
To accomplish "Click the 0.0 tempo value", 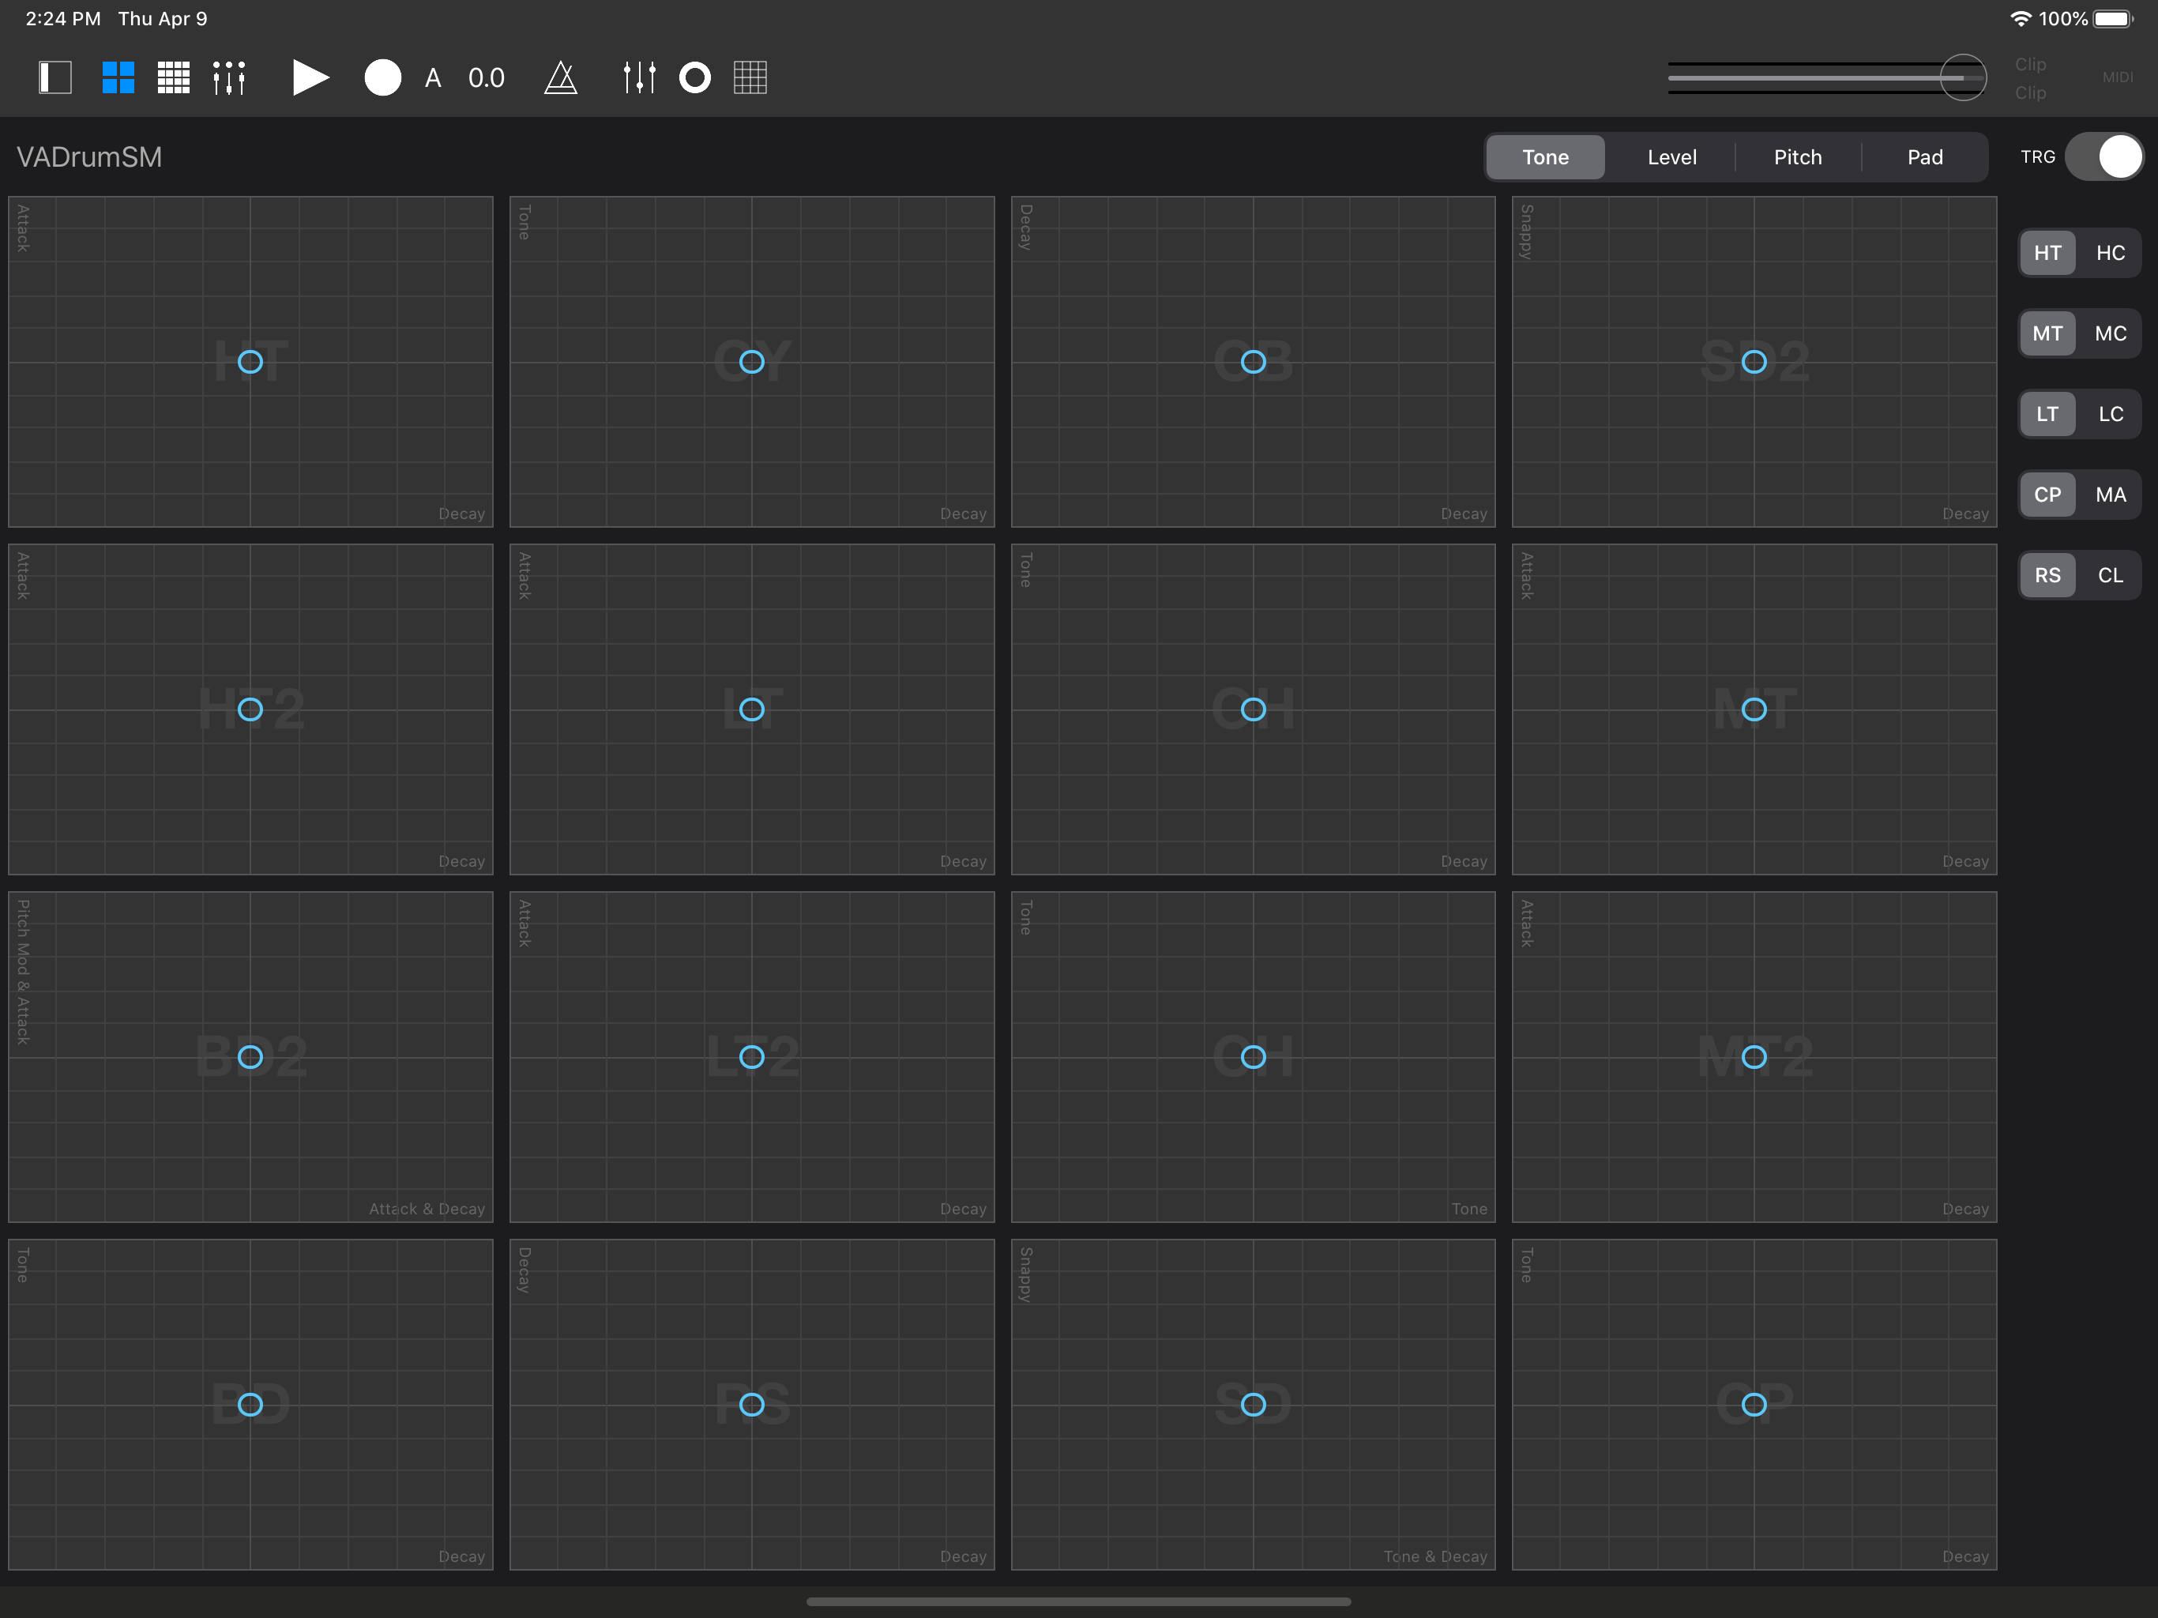I will pyautogui.click(x=486, y=78).
